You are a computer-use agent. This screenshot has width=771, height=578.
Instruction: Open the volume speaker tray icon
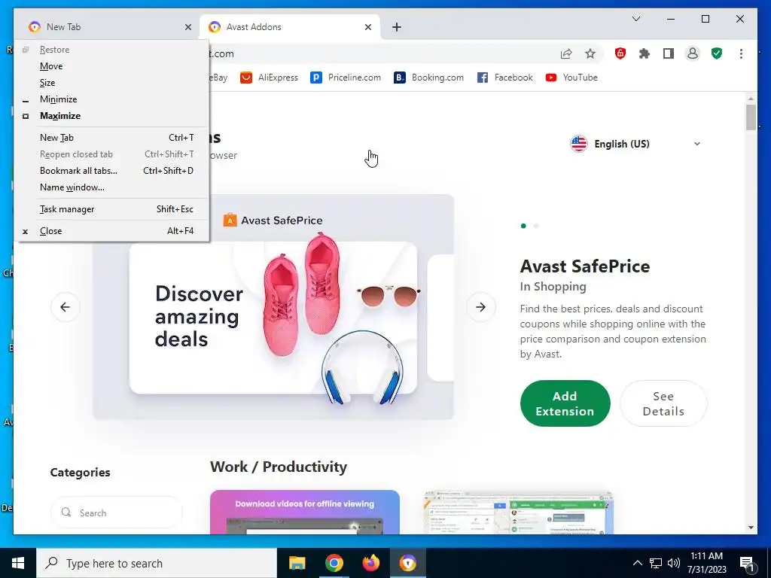point(674,563)
